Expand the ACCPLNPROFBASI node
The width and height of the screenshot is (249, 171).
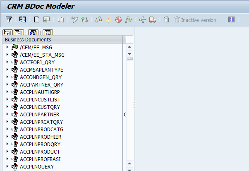(x=7, y=159)
